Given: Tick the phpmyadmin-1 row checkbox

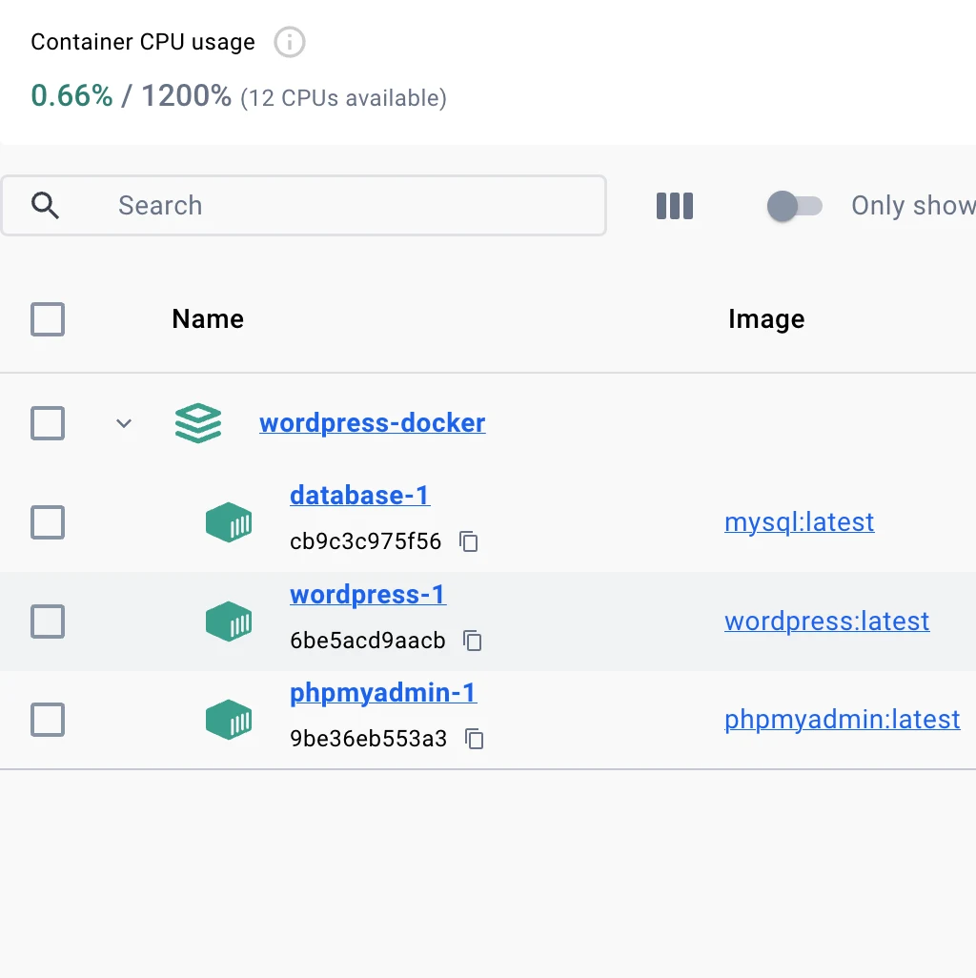Looking at the screenshot, I should pyautogui.click(x=48, y=719).
